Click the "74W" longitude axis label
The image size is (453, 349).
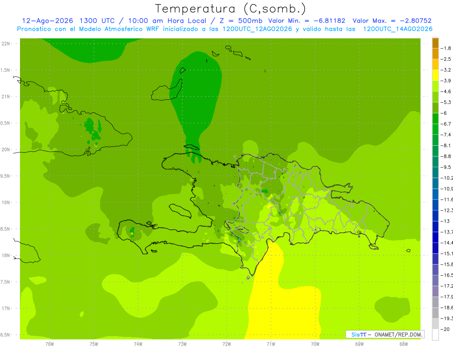[138, 344]
